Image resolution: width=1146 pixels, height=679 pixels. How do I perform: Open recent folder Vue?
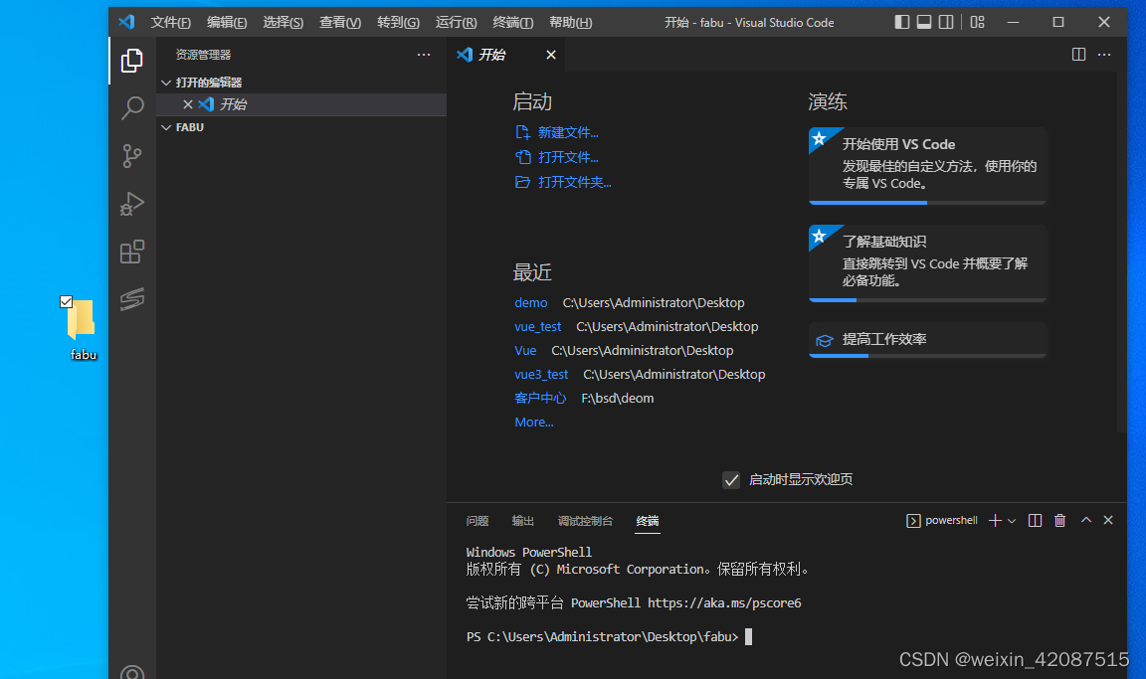click(525, 351)
